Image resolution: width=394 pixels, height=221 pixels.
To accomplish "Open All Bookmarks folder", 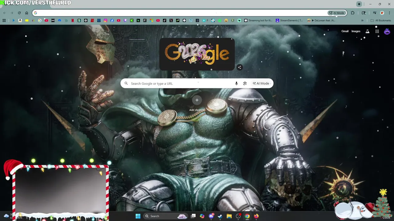I will point(381,21).
